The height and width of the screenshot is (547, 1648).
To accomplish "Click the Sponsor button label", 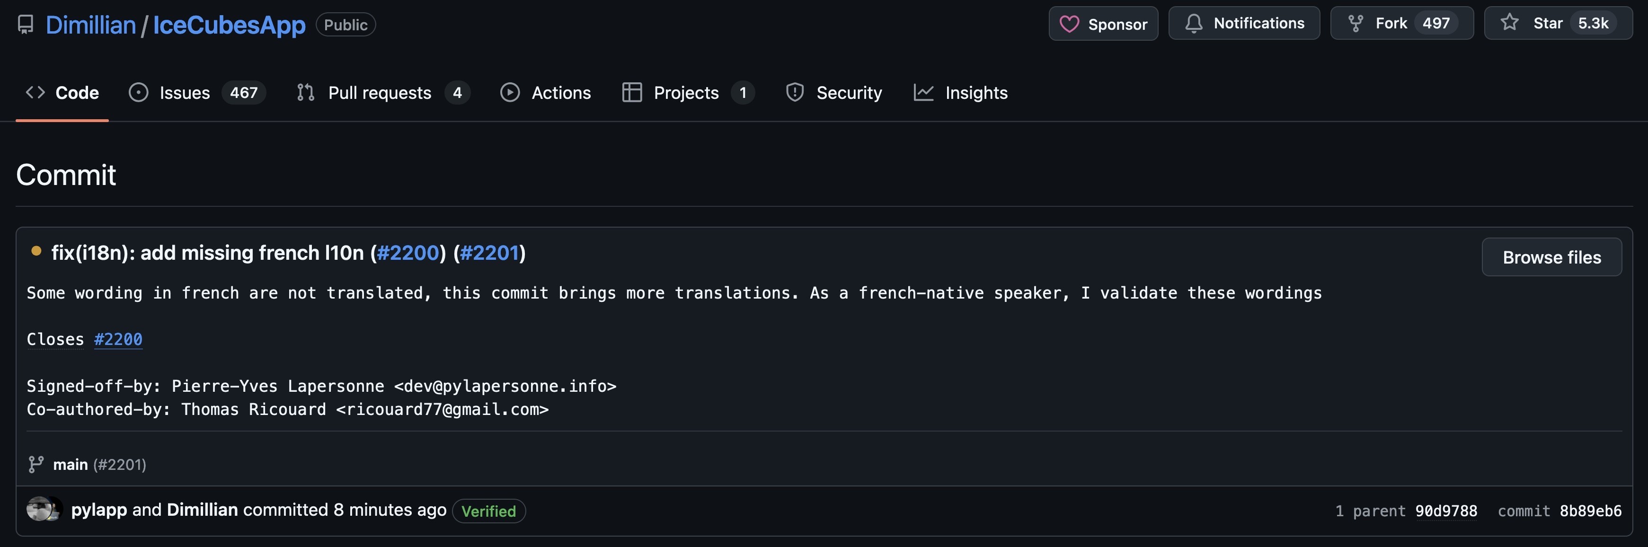I will [1117, 24].
